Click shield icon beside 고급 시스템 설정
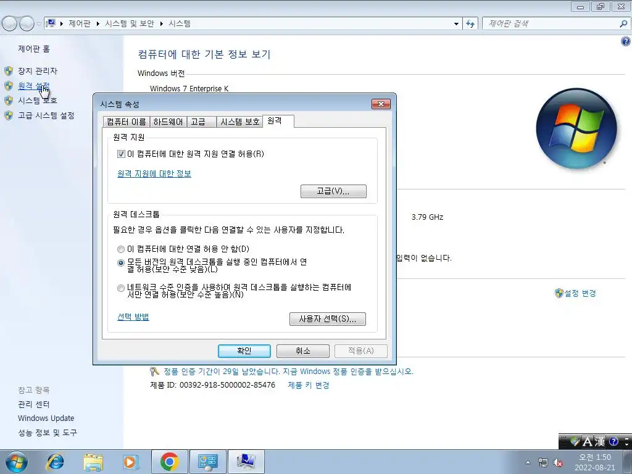 point(9,115)
